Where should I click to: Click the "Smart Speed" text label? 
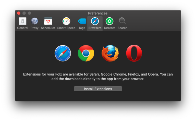tap(66, 28)
